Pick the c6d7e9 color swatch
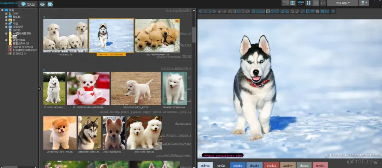This screenshot has height=168, width=382. (205, 166)
